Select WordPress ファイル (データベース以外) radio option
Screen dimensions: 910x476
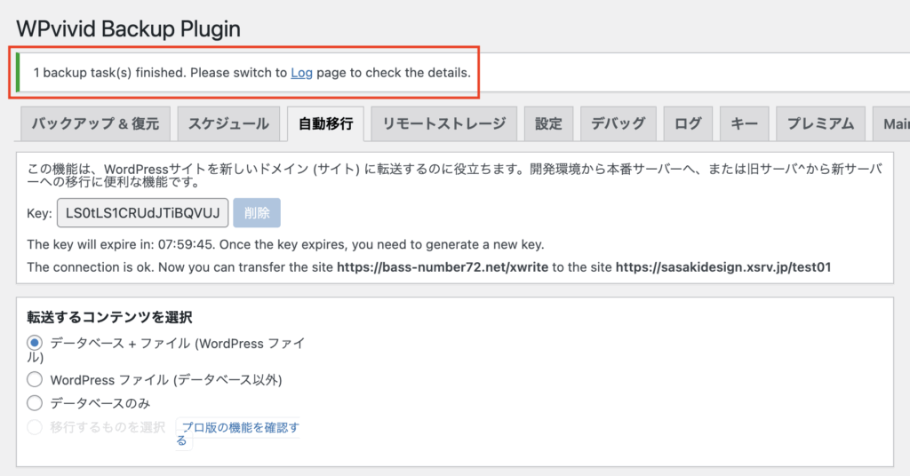pos(35,379)
